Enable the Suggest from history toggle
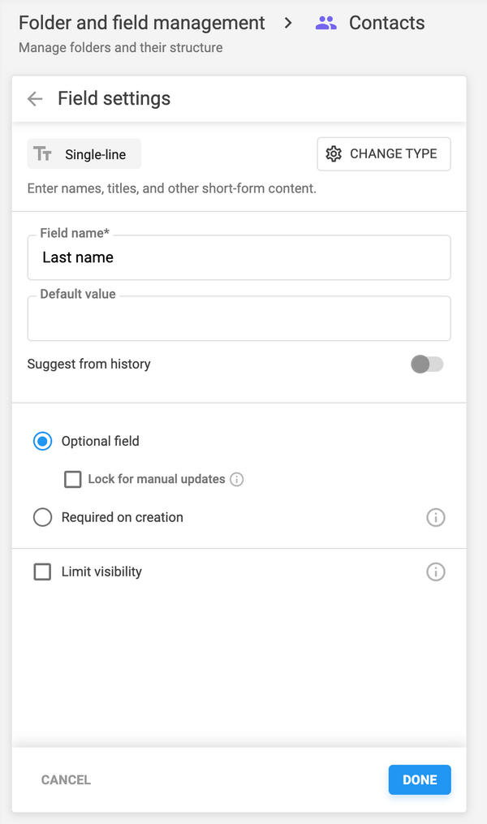The width and height of the screenshot is (487, 824). point(427,365)
